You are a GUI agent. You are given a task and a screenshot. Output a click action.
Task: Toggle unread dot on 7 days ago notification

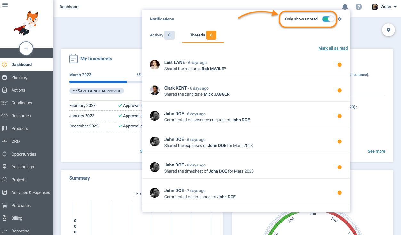click(340, 193)
